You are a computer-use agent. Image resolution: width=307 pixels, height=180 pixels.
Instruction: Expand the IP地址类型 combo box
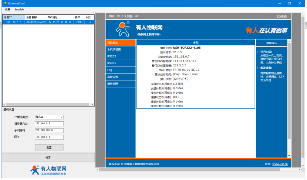click(49, 117)
